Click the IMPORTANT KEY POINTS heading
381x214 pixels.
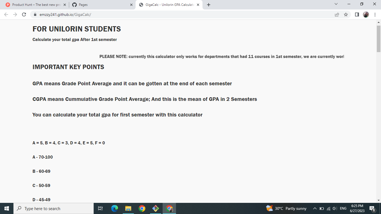click(x=68, y=67)
